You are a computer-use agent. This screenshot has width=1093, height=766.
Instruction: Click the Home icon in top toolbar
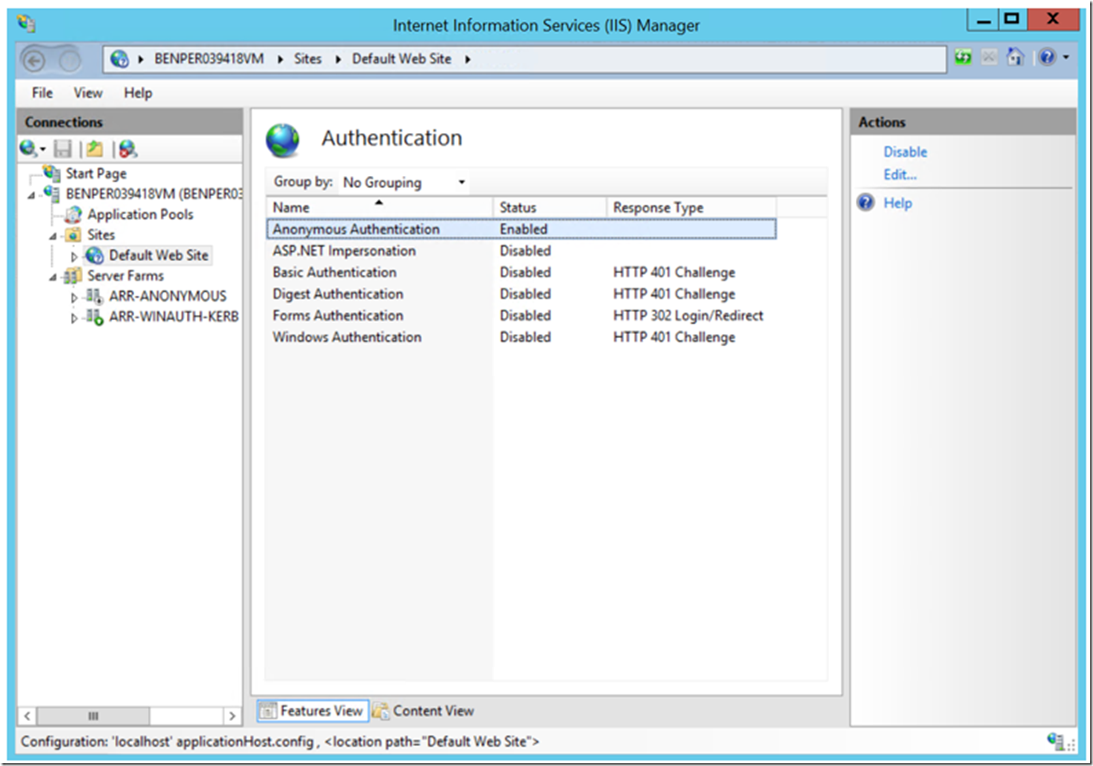(x=1015, y=57)
